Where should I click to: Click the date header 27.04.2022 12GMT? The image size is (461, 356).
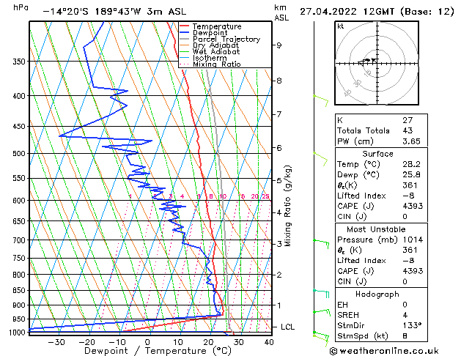(347, 12)
